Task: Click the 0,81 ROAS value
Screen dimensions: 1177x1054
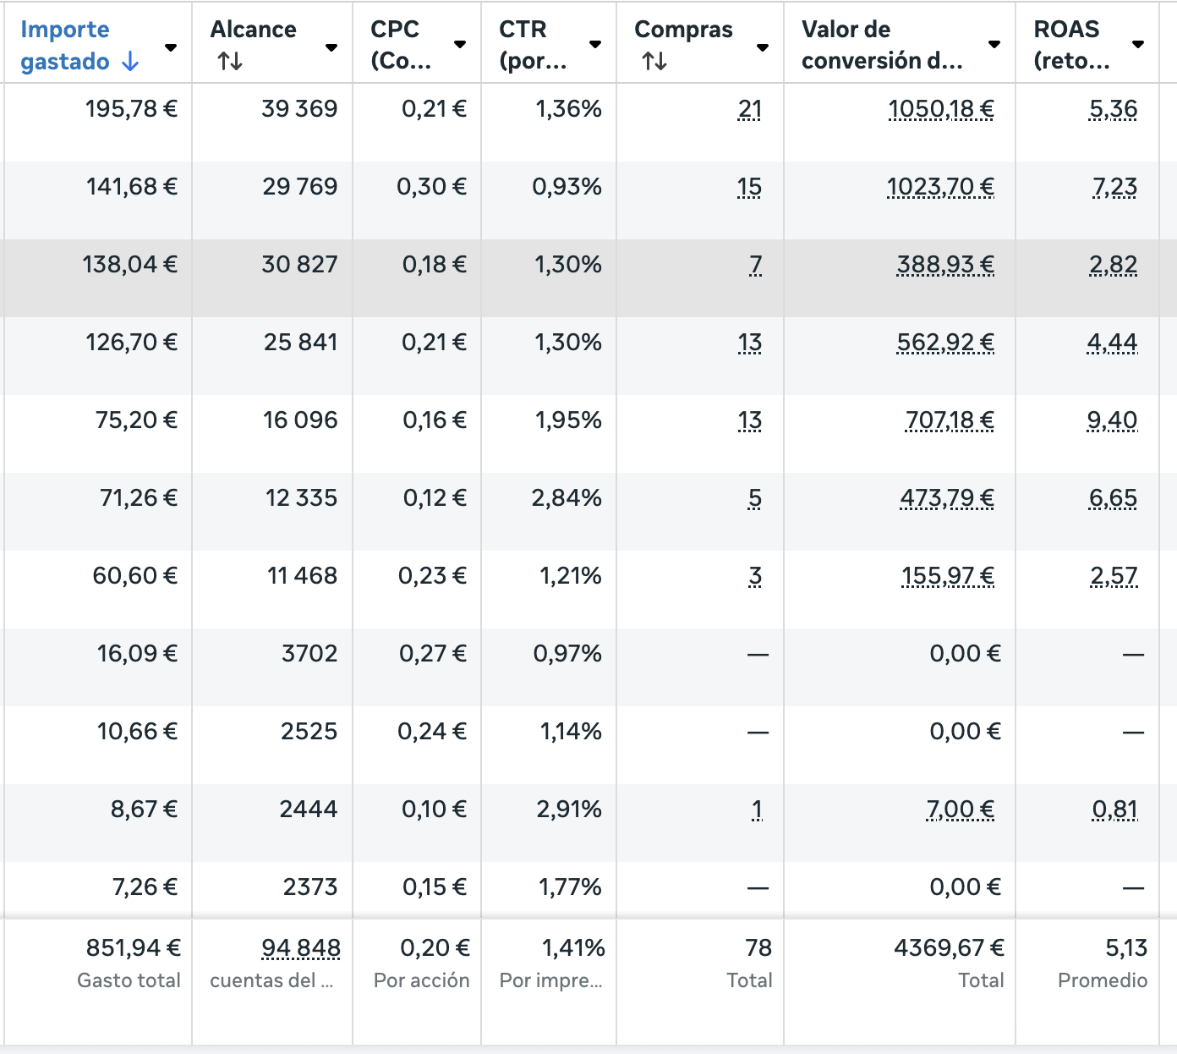Action: pyautogui.click(x=1114, y=810)
